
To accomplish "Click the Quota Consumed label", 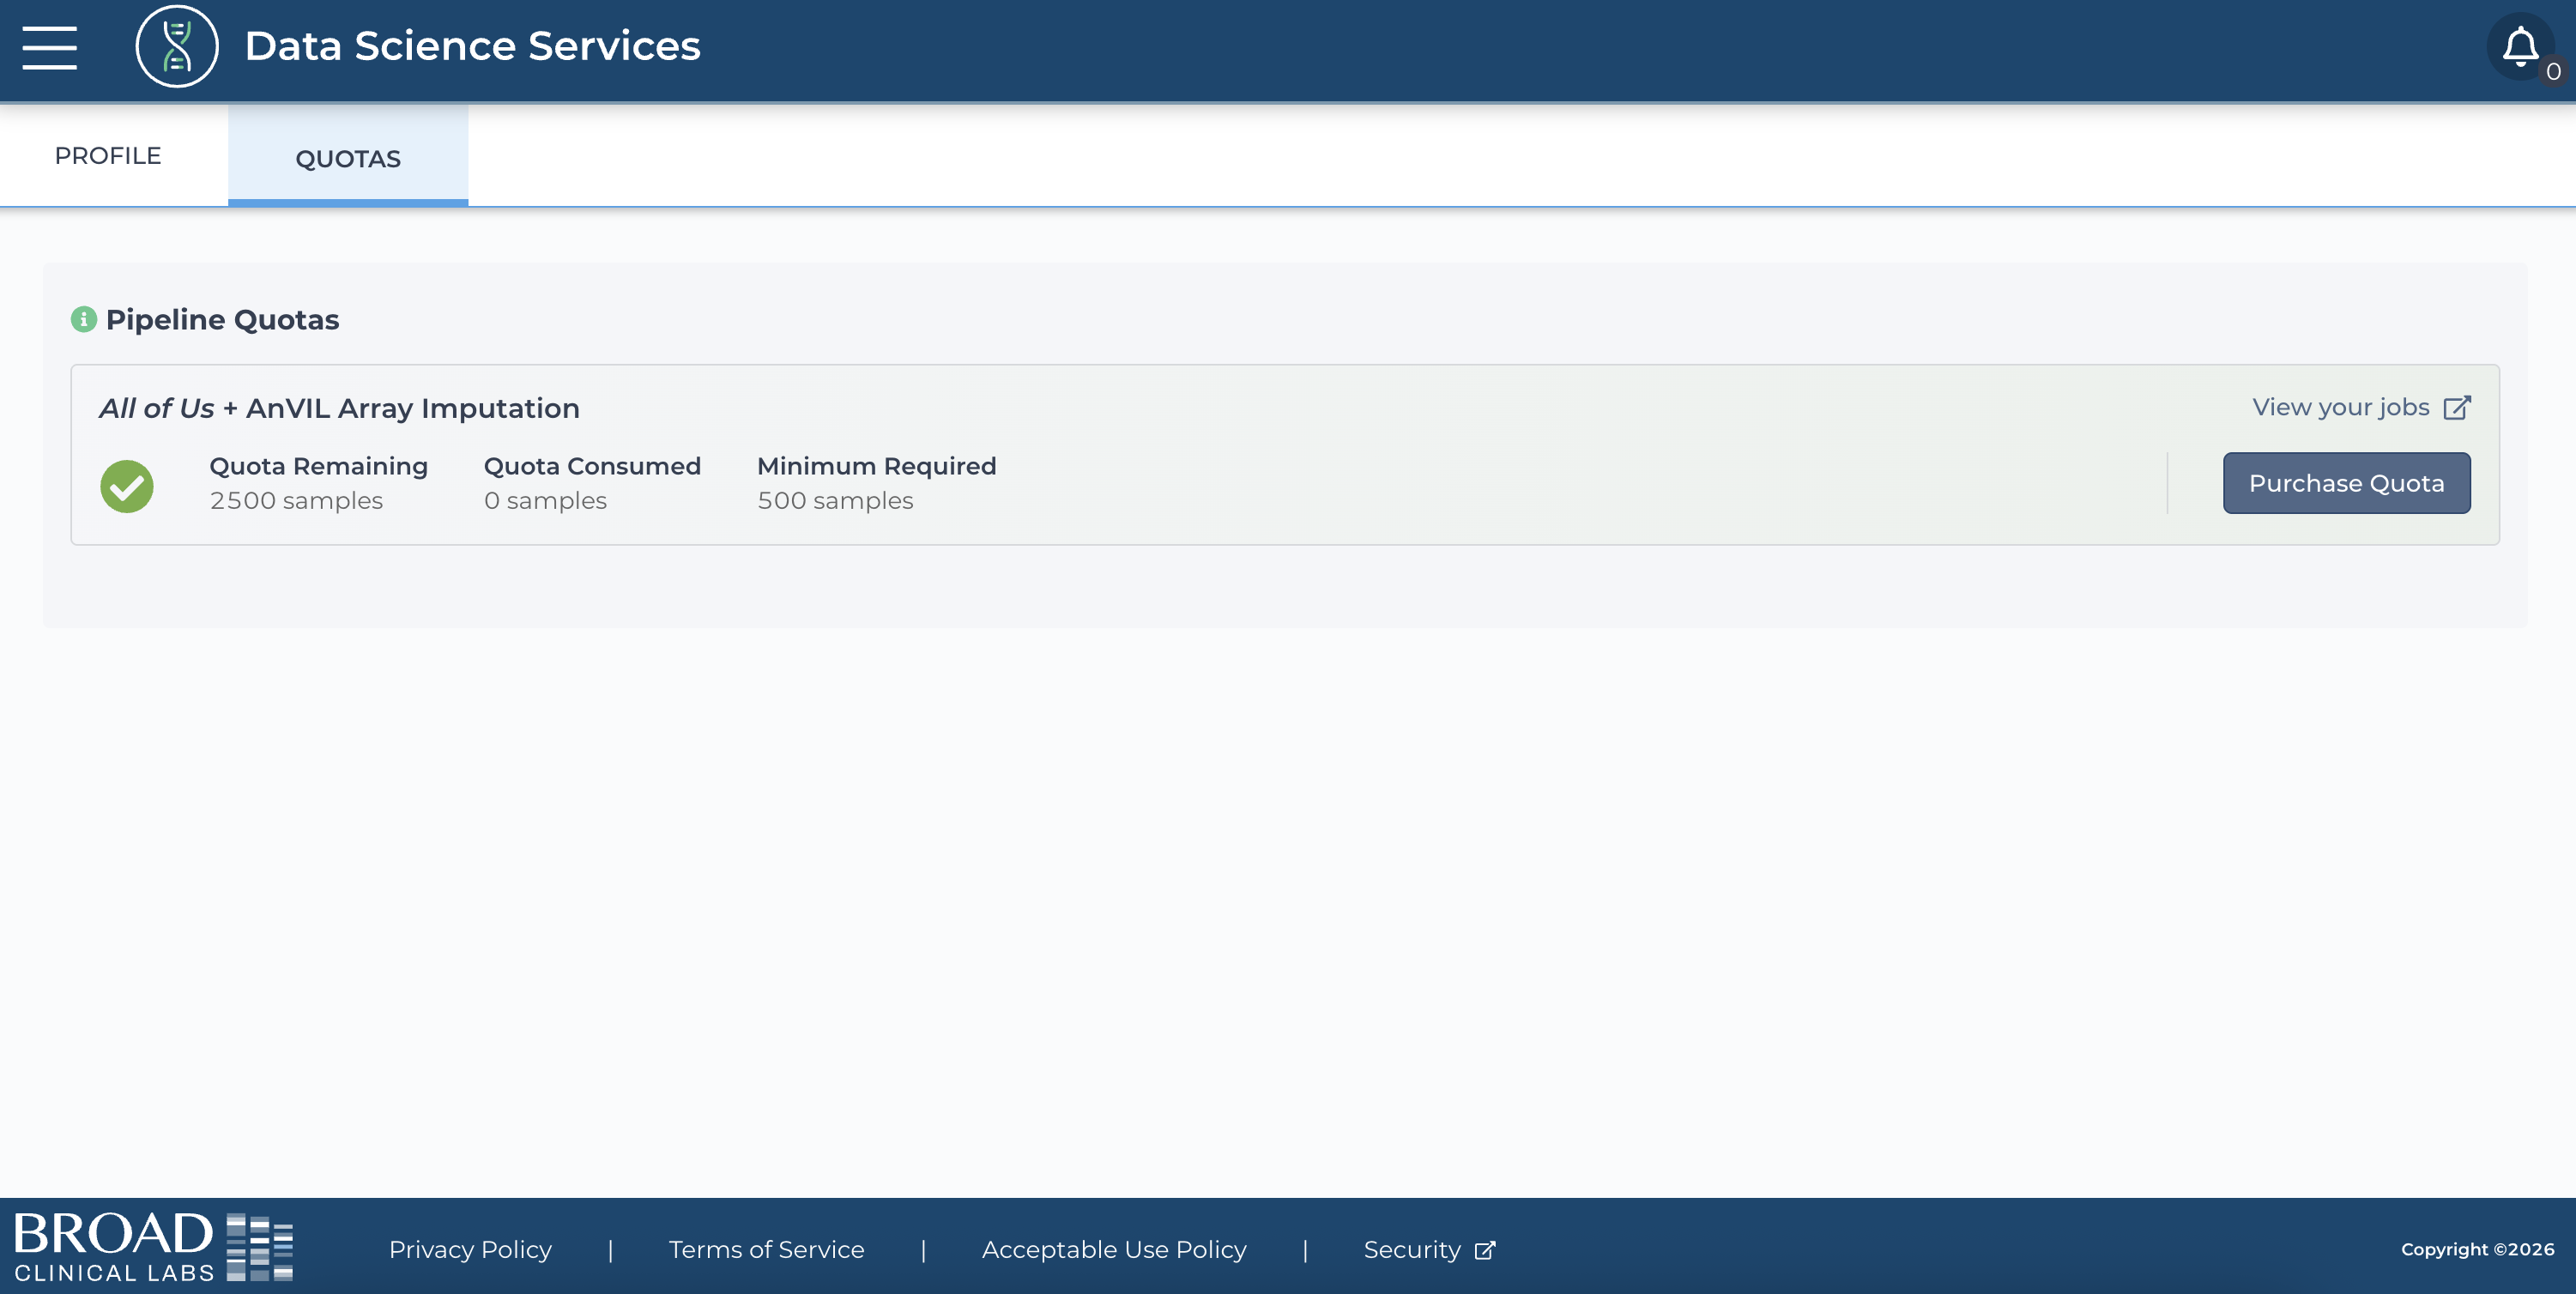I will (x=592, y=466).
